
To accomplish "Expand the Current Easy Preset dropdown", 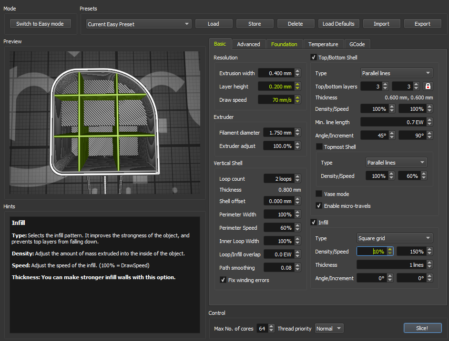I will [x=139, y=24].
